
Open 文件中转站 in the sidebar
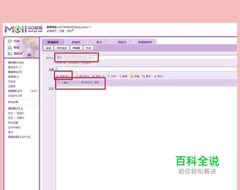pyautogui.click(x=14, y=127)
